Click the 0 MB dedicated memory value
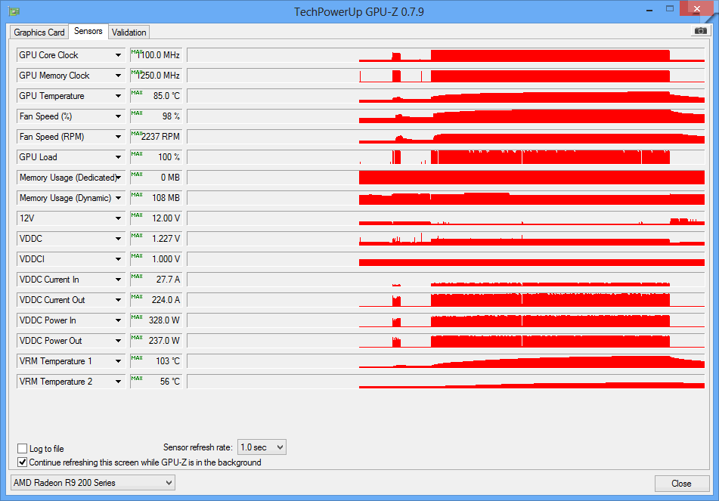 157,178
